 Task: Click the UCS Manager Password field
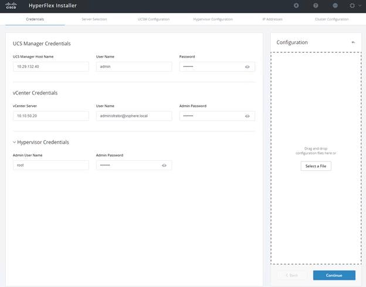(x=217, y=66)
